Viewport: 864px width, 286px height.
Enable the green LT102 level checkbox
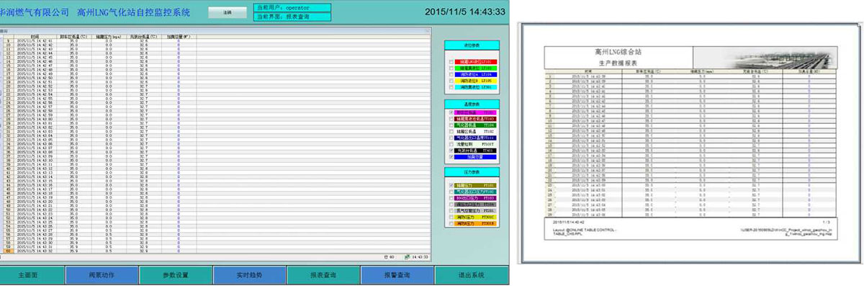click(451, 68)
